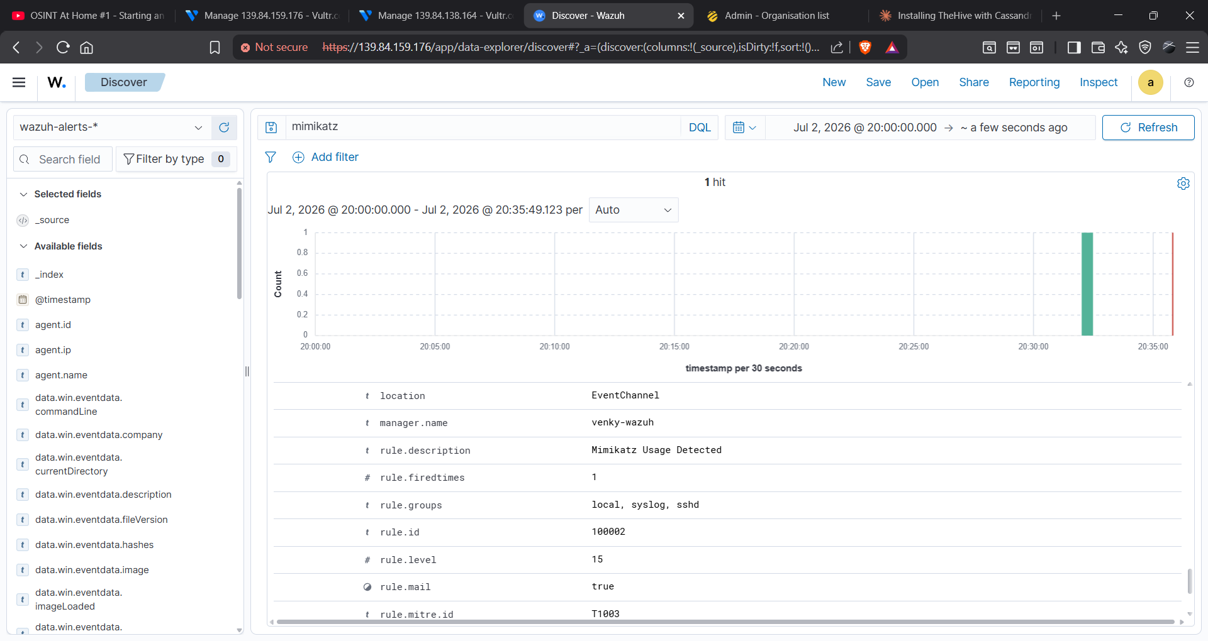Open new browser tab
Screen dimensions: 1208x641
1056,16
